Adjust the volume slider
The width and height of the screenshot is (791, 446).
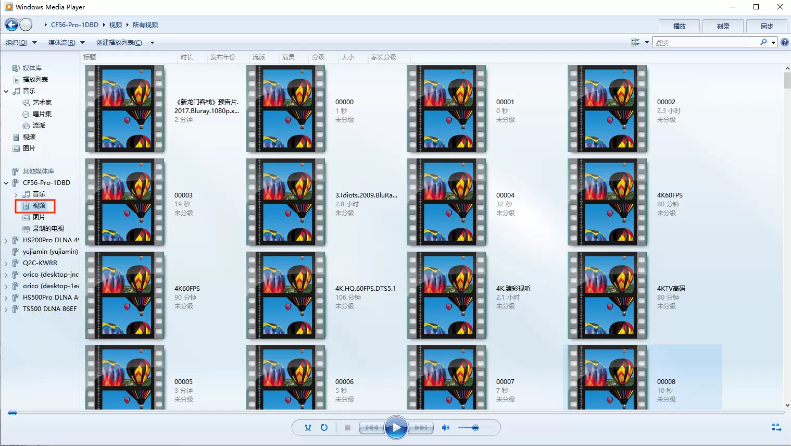coord(475,428)
